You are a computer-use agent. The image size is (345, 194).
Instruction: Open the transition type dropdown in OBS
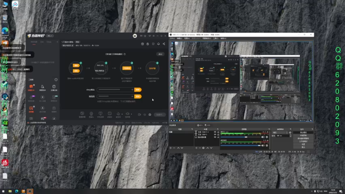click(x=280, y=133)
